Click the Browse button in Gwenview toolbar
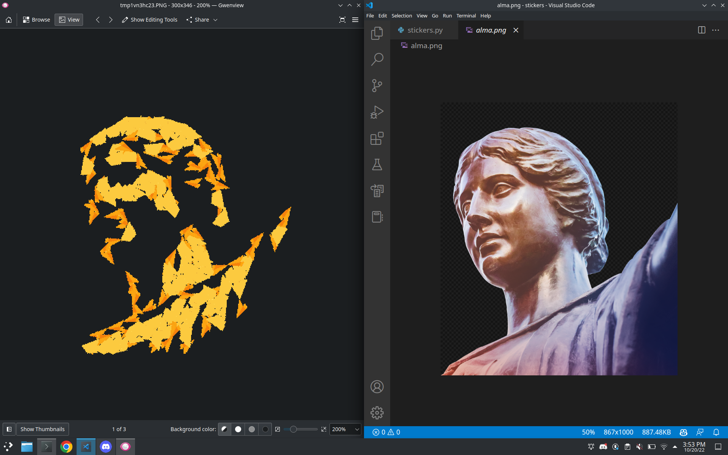Viewport: 728px width, 455px height. (x=36, y=19)
